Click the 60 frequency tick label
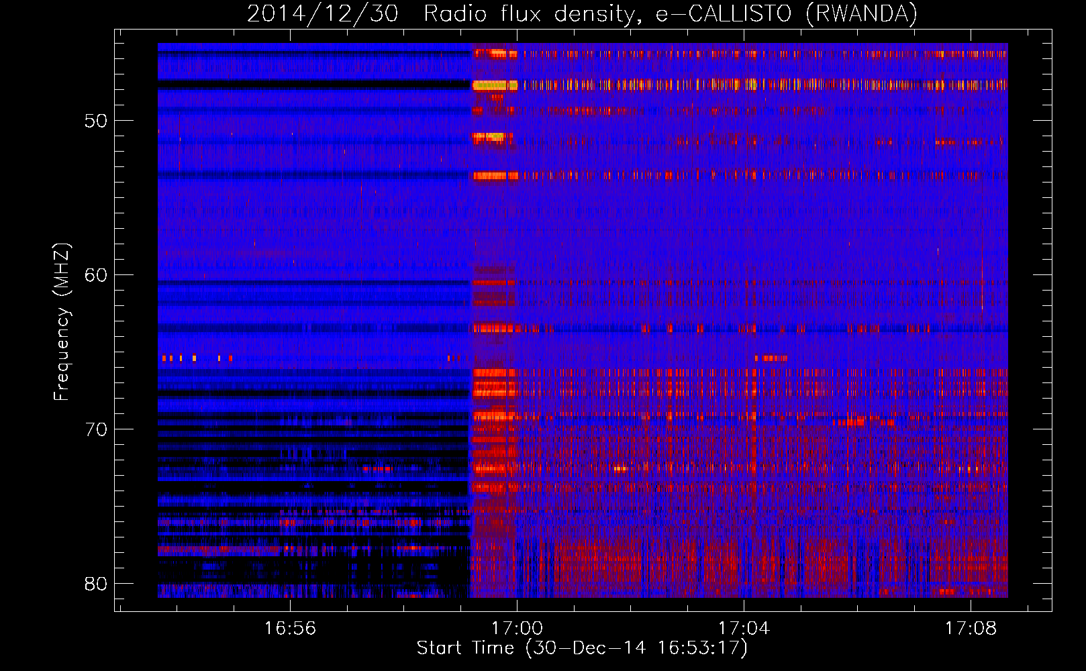1086x671 pixels. [96, 276]
